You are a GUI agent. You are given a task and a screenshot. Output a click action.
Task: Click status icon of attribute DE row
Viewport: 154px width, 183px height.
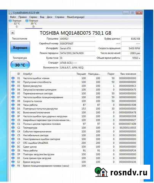point(13,151)
